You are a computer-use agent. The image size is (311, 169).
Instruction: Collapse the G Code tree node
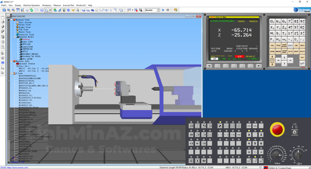click(12, 74)
